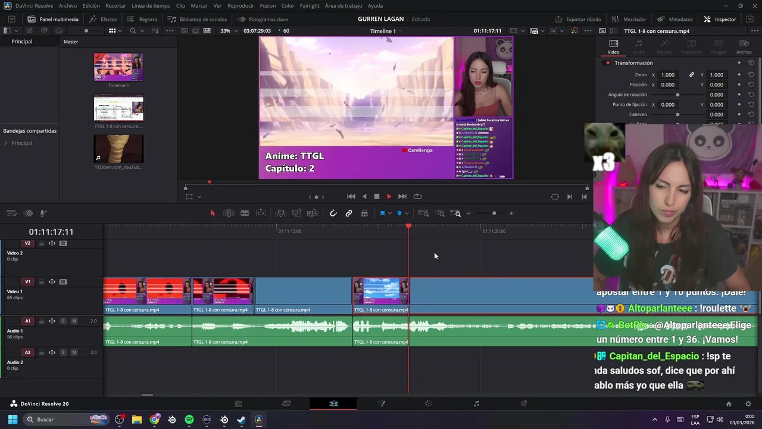
Task: Switch to the Archivo inspector tab
Action: 744,47
